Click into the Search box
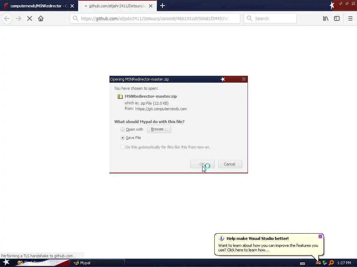 [x=270, y=18]
